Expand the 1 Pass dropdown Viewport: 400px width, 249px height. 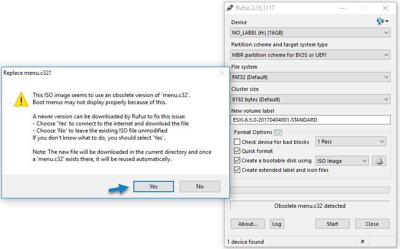point(350,142)
